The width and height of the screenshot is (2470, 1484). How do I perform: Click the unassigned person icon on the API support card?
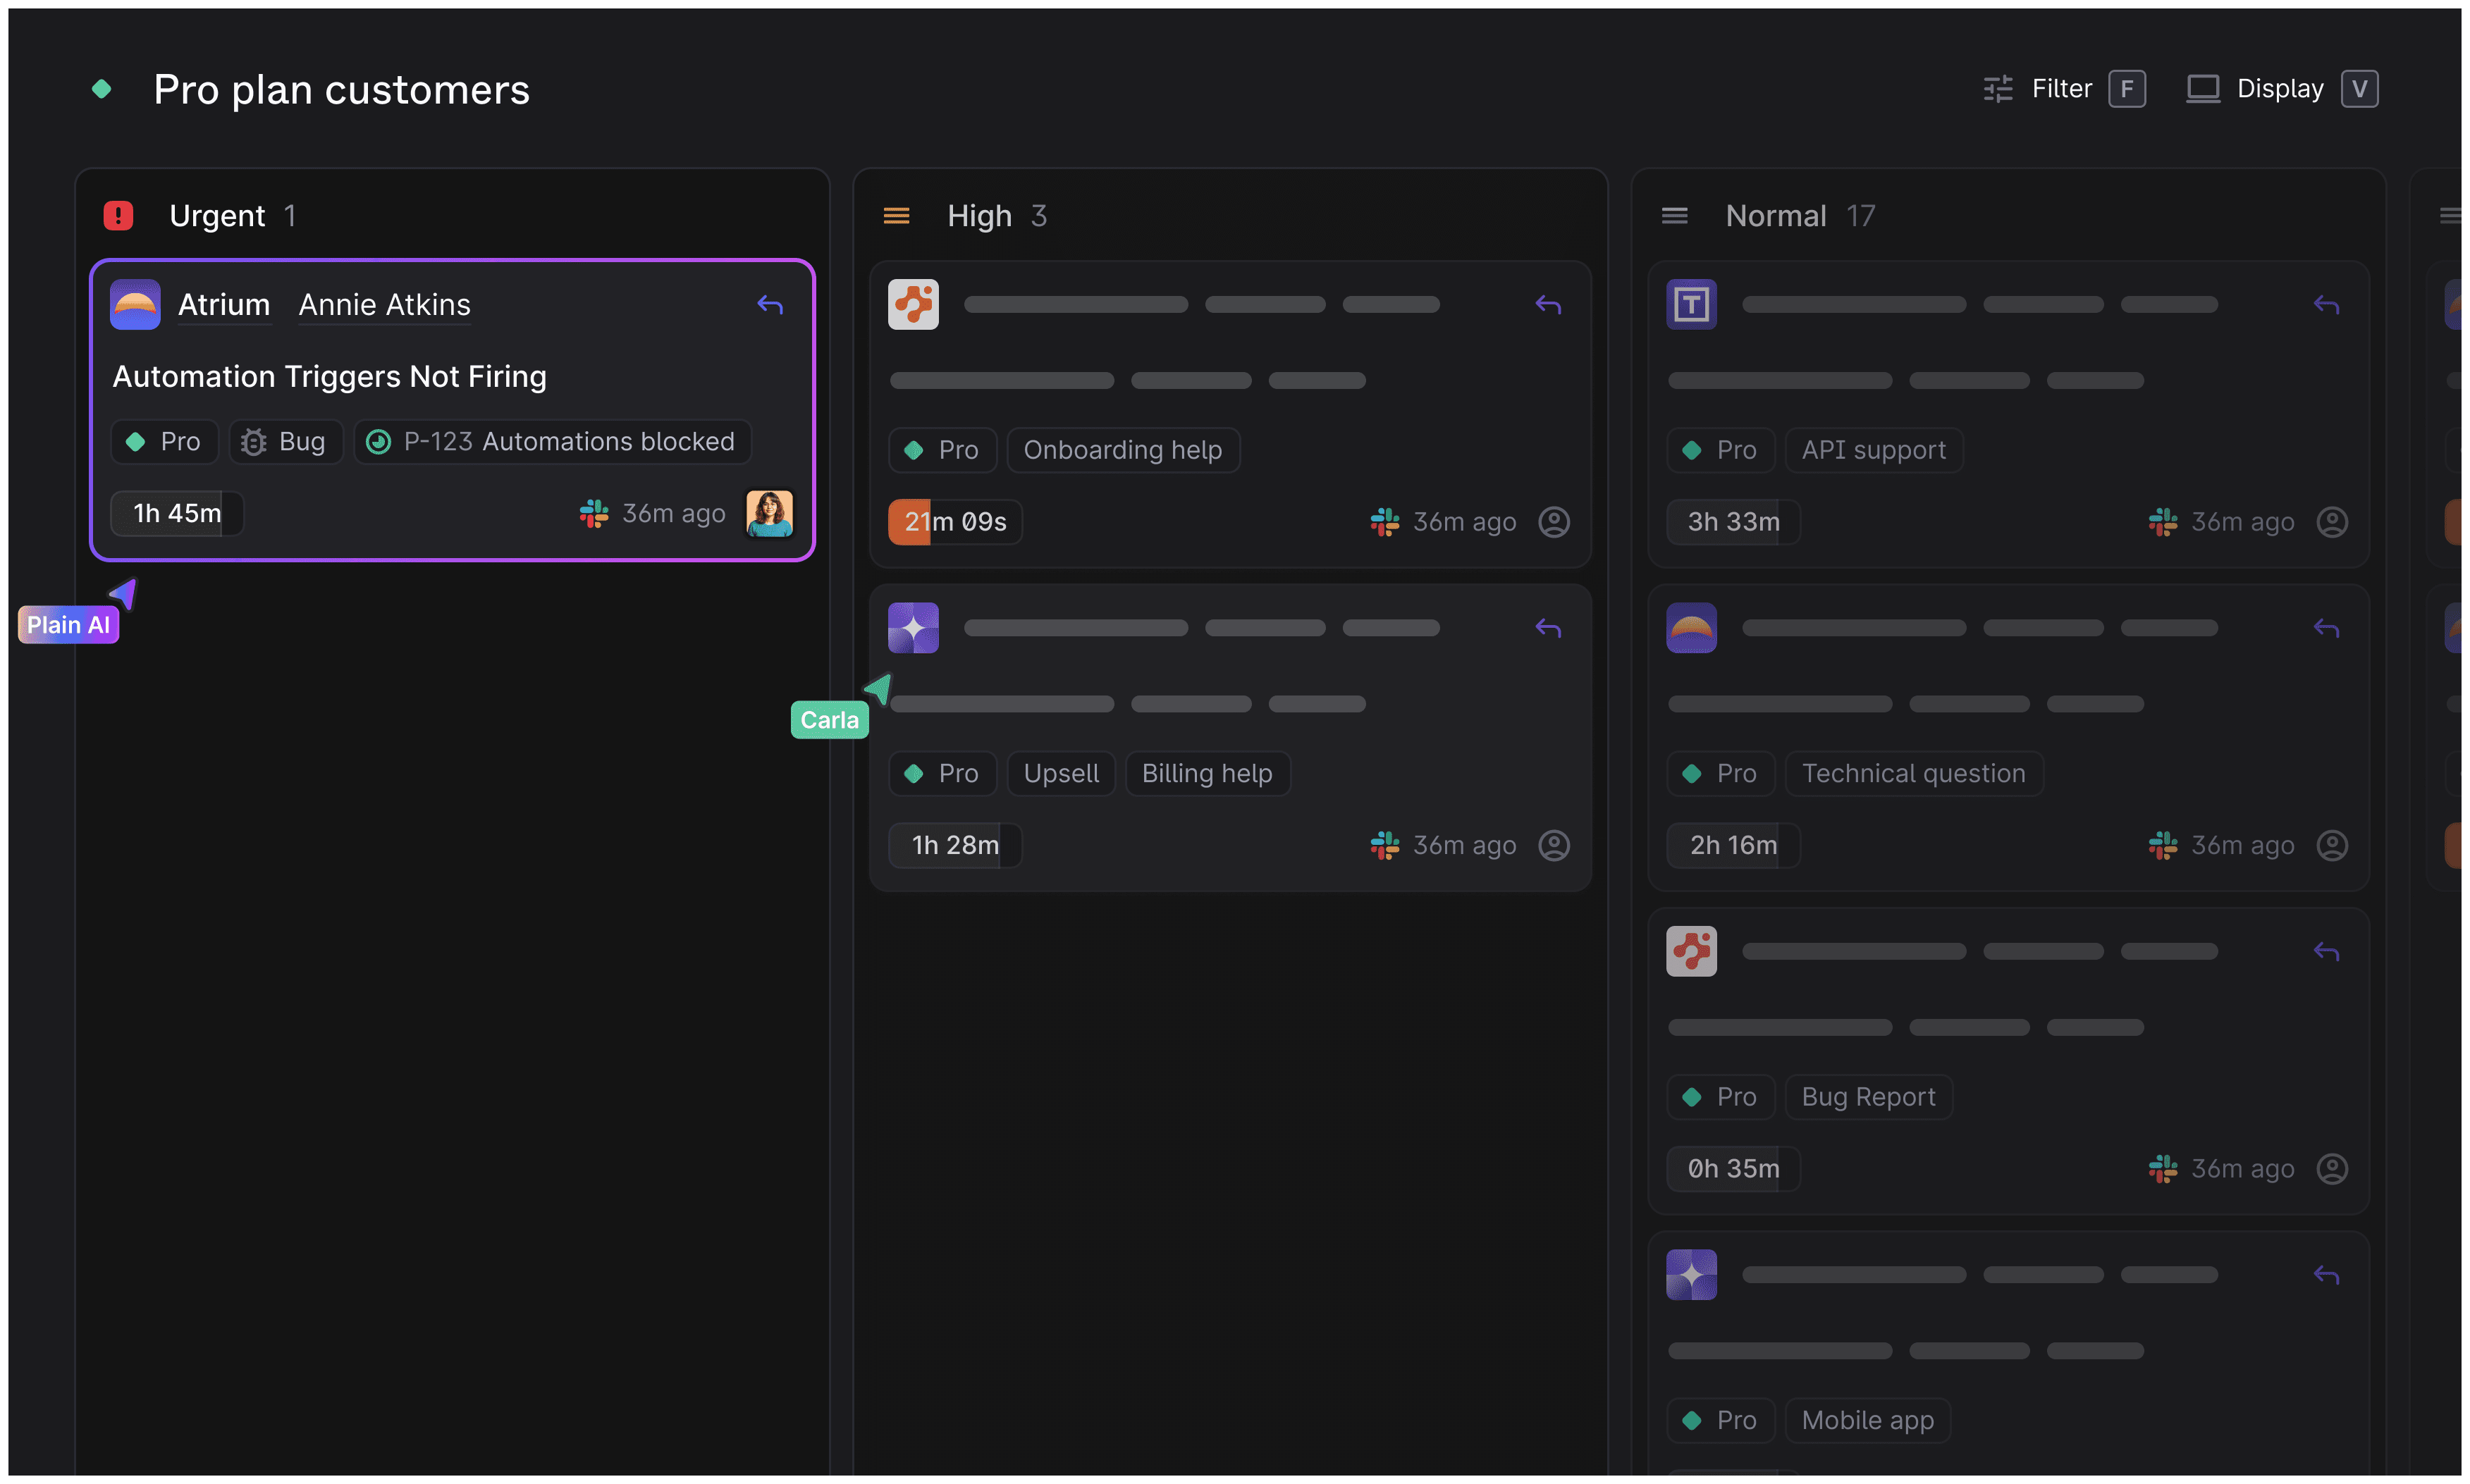pyautogui.click(x=2332, y=521)
